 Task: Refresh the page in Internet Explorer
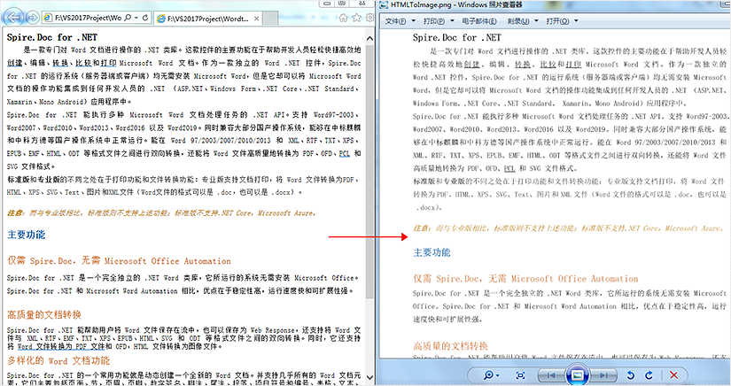pyautogui.click(x=145, y=18)
